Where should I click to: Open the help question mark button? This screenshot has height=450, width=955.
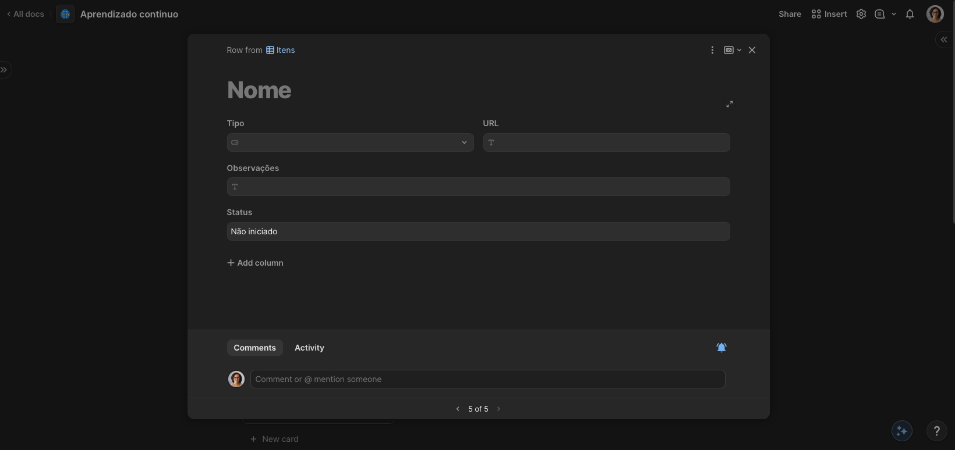(x=936, y=431)
